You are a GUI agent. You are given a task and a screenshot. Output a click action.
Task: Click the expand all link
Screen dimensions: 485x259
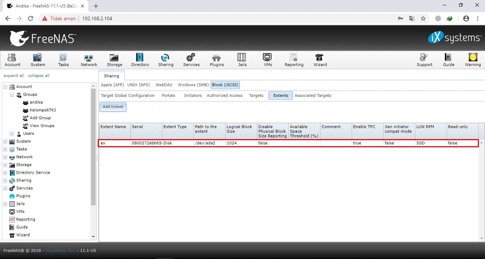tap(14, 76)
